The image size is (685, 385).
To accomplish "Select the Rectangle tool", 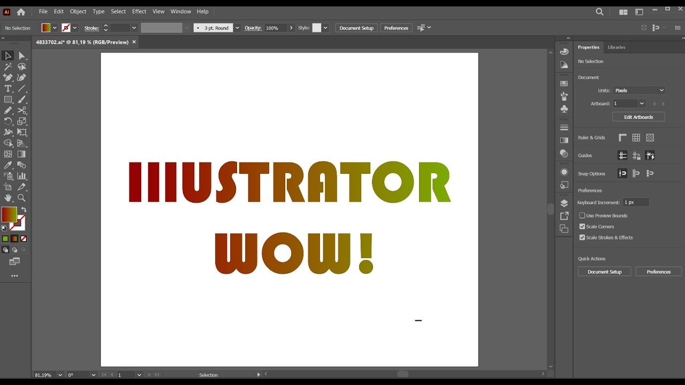I will click(x=8, y=99).
